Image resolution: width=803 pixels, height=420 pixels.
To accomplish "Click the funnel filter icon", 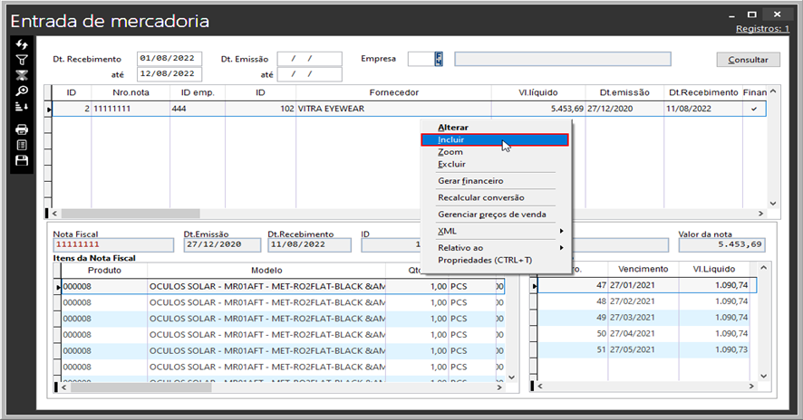I will pos(22,60).
